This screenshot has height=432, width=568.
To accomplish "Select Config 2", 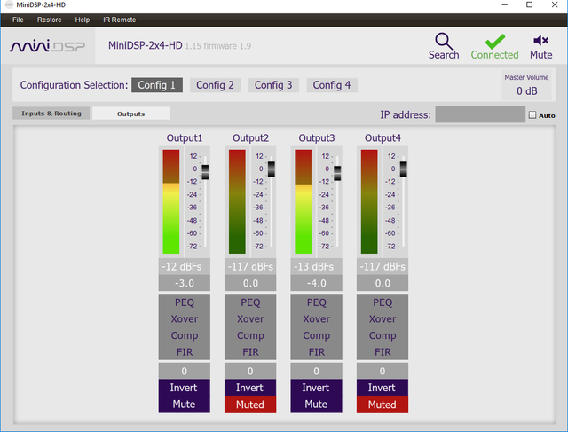I will (x=215, y=85).
